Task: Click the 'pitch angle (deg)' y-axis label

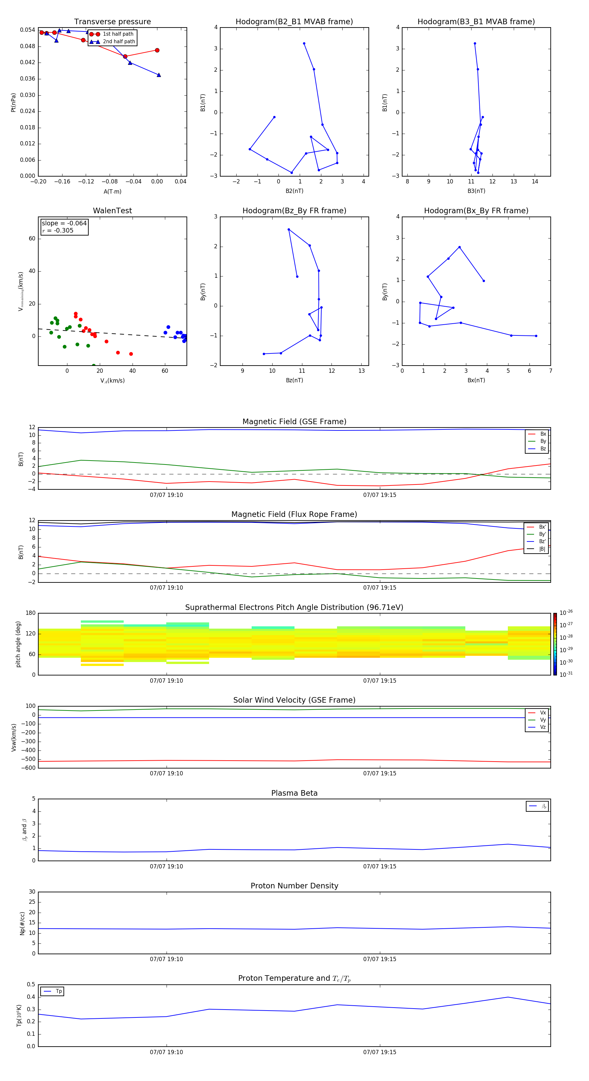Action: [18, 644]
